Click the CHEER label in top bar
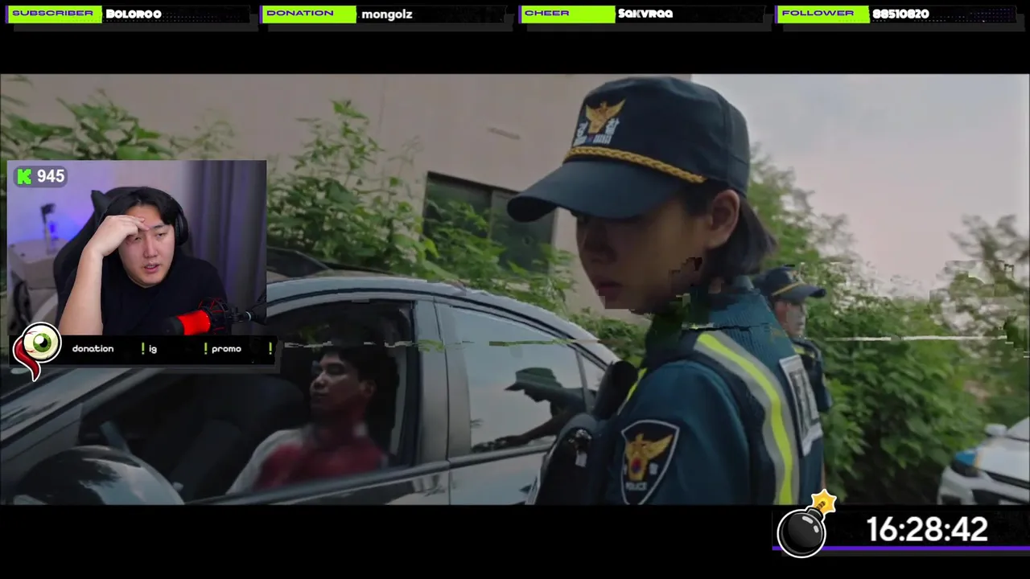Viewport: 1030px width, 579px height. [567, 14]
